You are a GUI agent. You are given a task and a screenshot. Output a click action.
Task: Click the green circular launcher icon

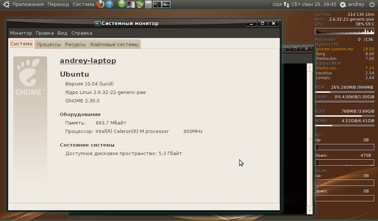[122, 5]
